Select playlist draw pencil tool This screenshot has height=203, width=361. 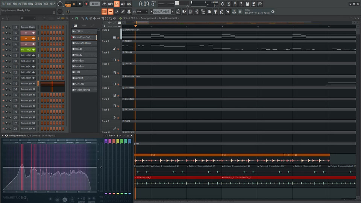(x=83, y=18)
